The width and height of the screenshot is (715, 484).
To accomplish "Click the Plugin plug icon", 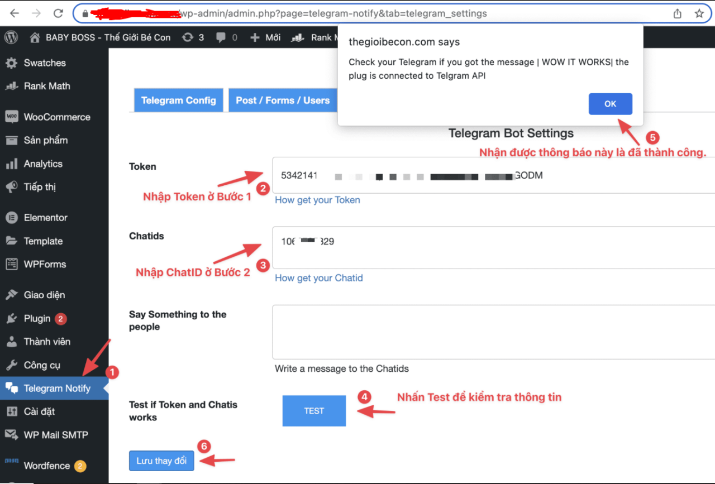I will [11, 318].
